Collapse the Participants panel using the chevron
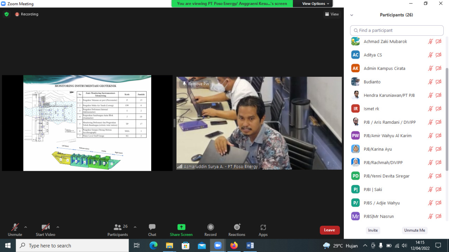 click(x=351, y=15)
